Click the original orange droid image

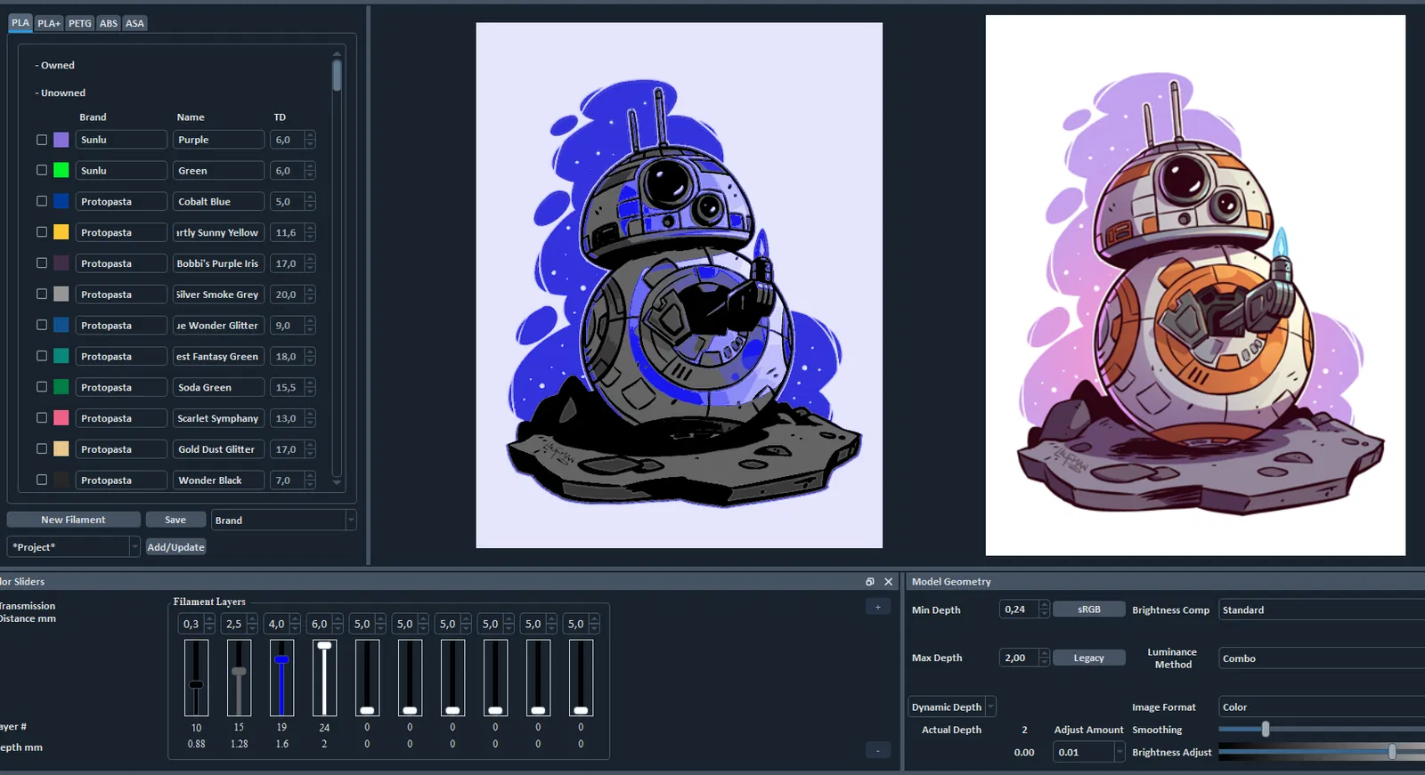coord(1195,286)
